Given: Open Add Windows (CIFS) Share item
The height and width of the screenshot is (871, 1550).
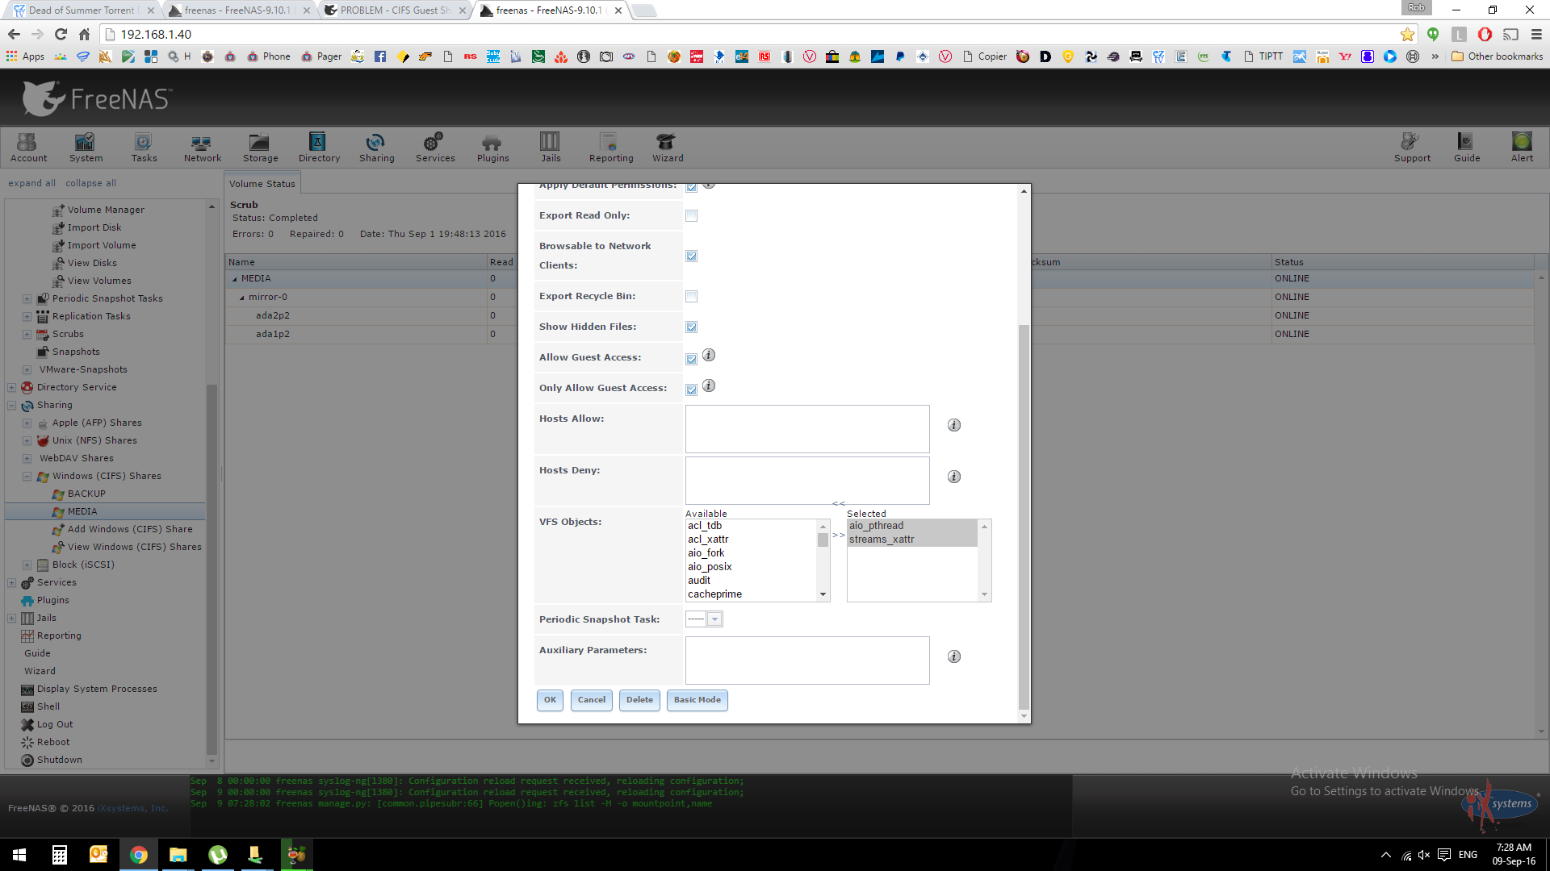Looking at the screenshot, I should pyautogui.click(x=130, y=529).
